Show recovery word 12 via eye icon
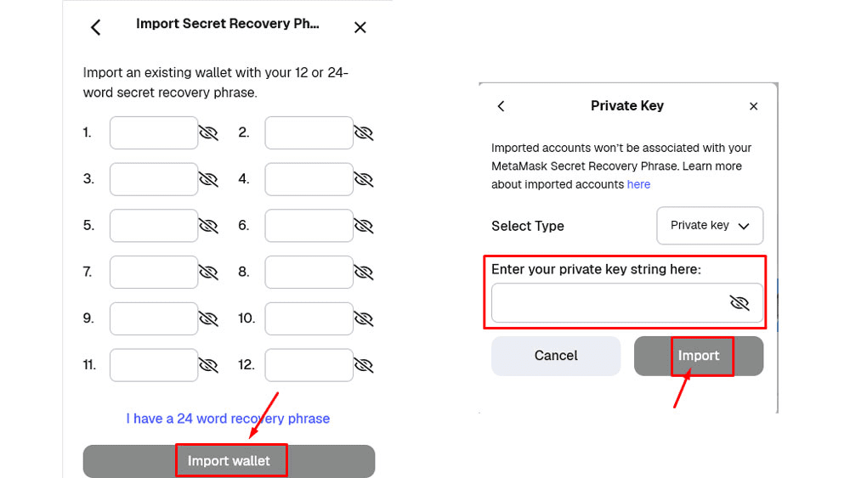850x478 pixels. click(364, 365)
